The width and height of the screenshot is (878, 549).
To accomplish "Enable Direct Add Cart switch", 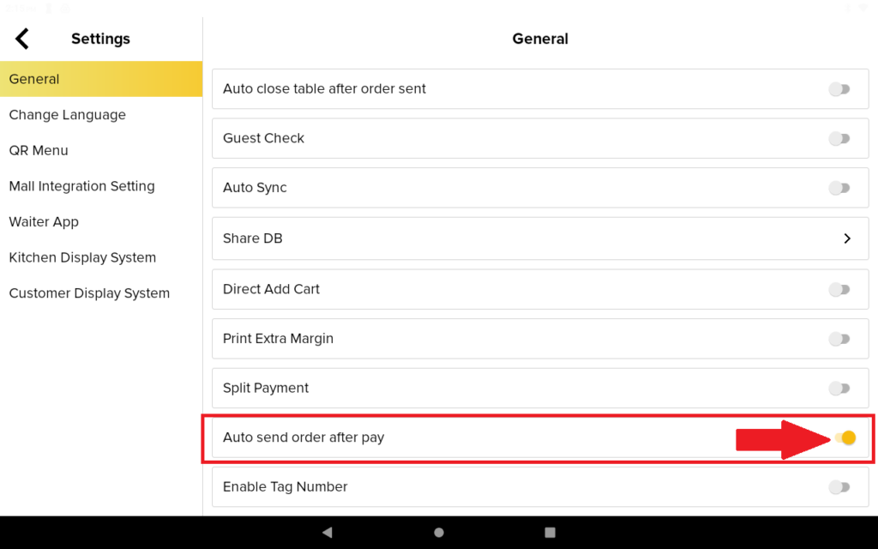I will click(839, 290).
